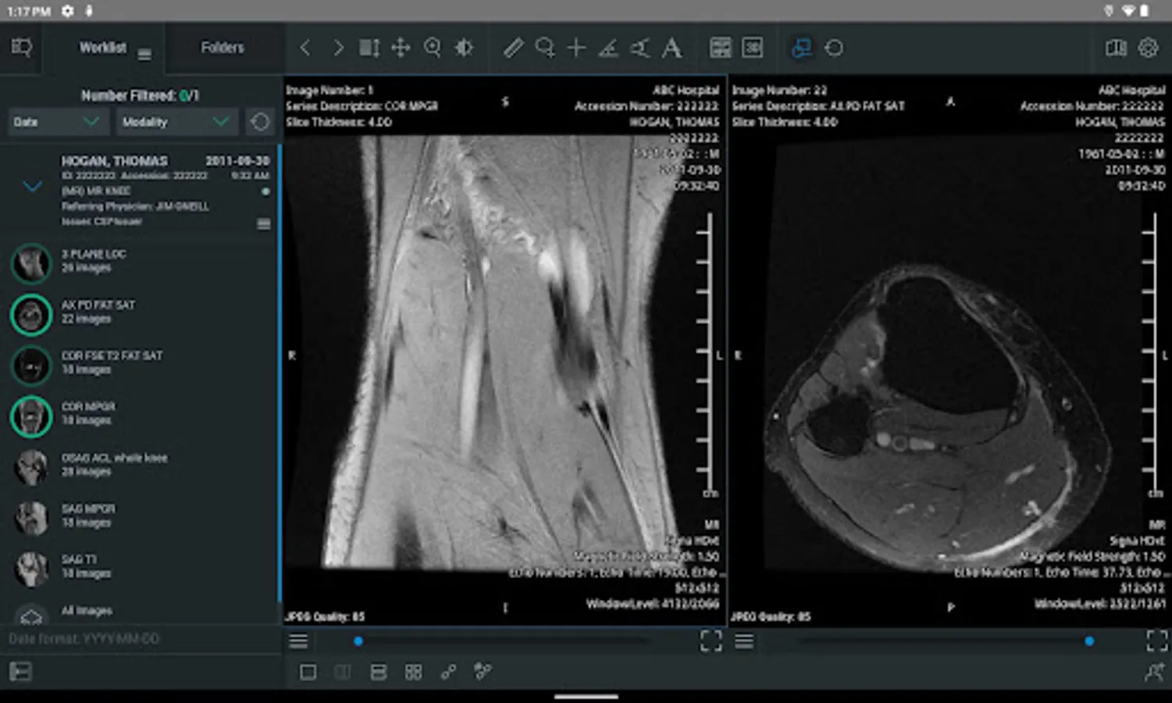Viewport: 1172px width, 703px height.
Task: Toggle the series link icon
Action: click(x=448, y=672)
